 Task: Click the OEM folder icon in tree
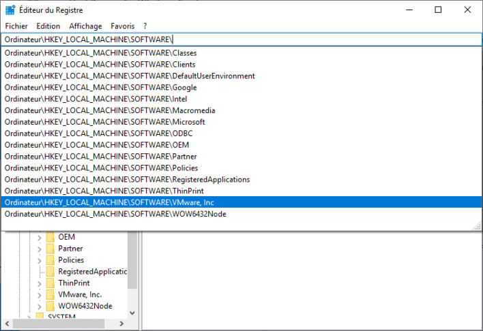50,237
